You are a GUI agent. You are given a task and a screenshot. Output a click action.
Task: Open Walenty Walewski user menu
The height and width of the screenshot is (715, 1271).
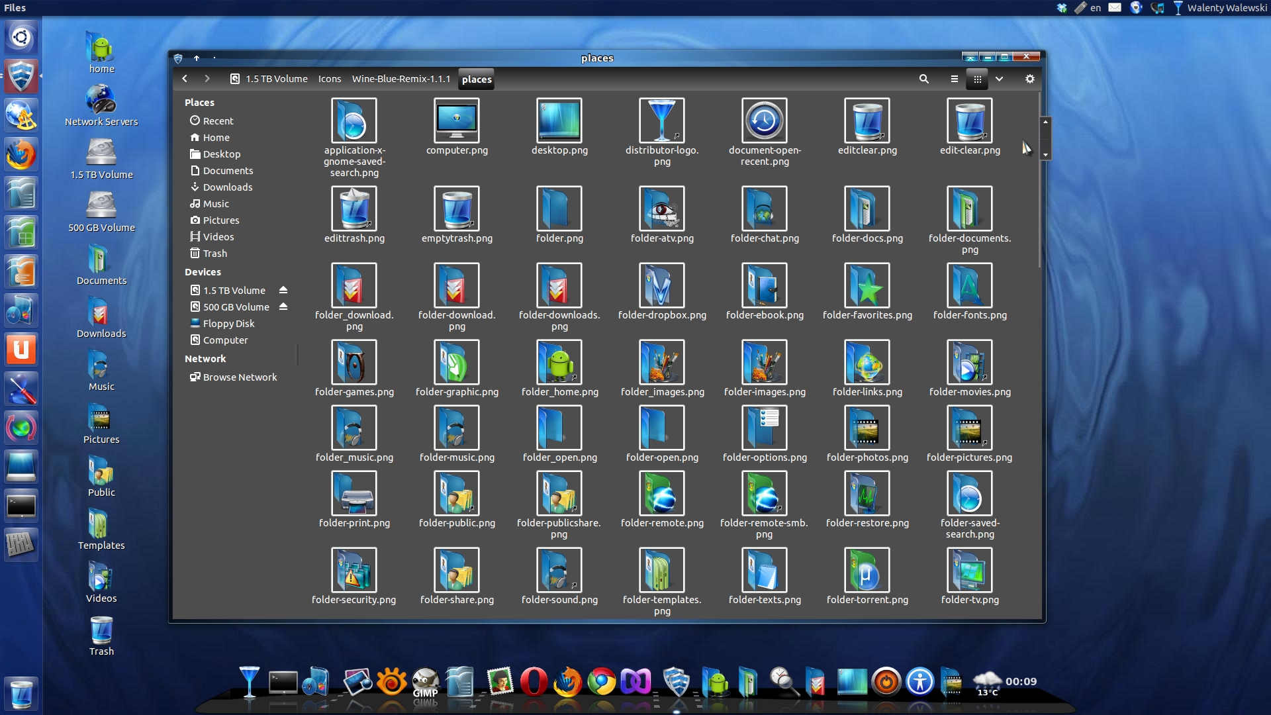[x=1220, y=8]
